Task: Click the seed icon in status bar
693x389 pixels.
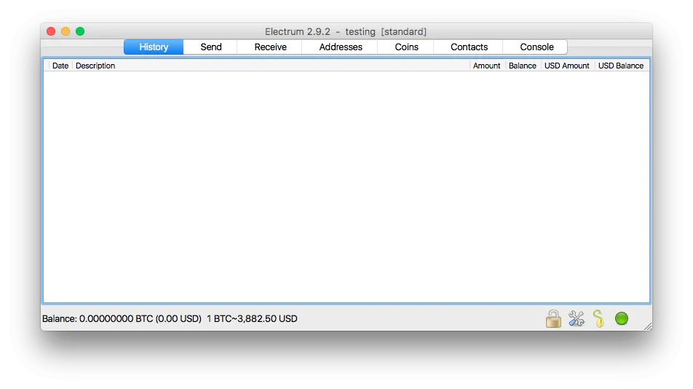Action: tap(599, 319)
